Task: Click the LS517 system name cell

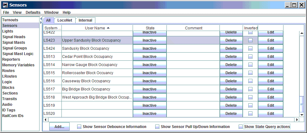Action: click(52, 89)
